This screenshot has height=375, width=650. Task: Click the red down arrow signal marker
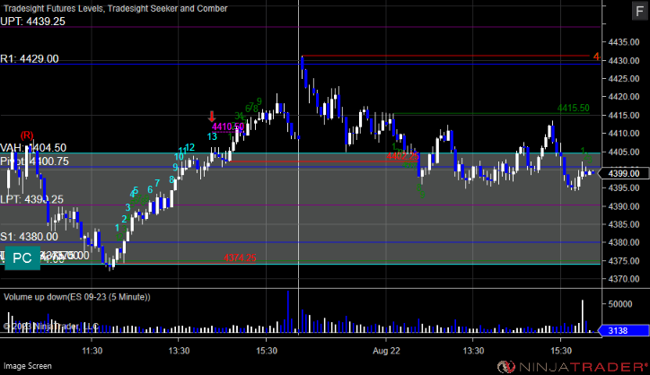click(x=212, y=117)
